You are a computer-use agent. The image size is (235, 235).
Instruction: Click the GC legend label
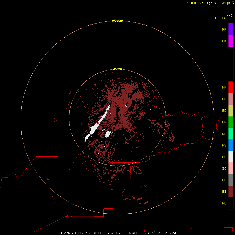click(224, 180)
